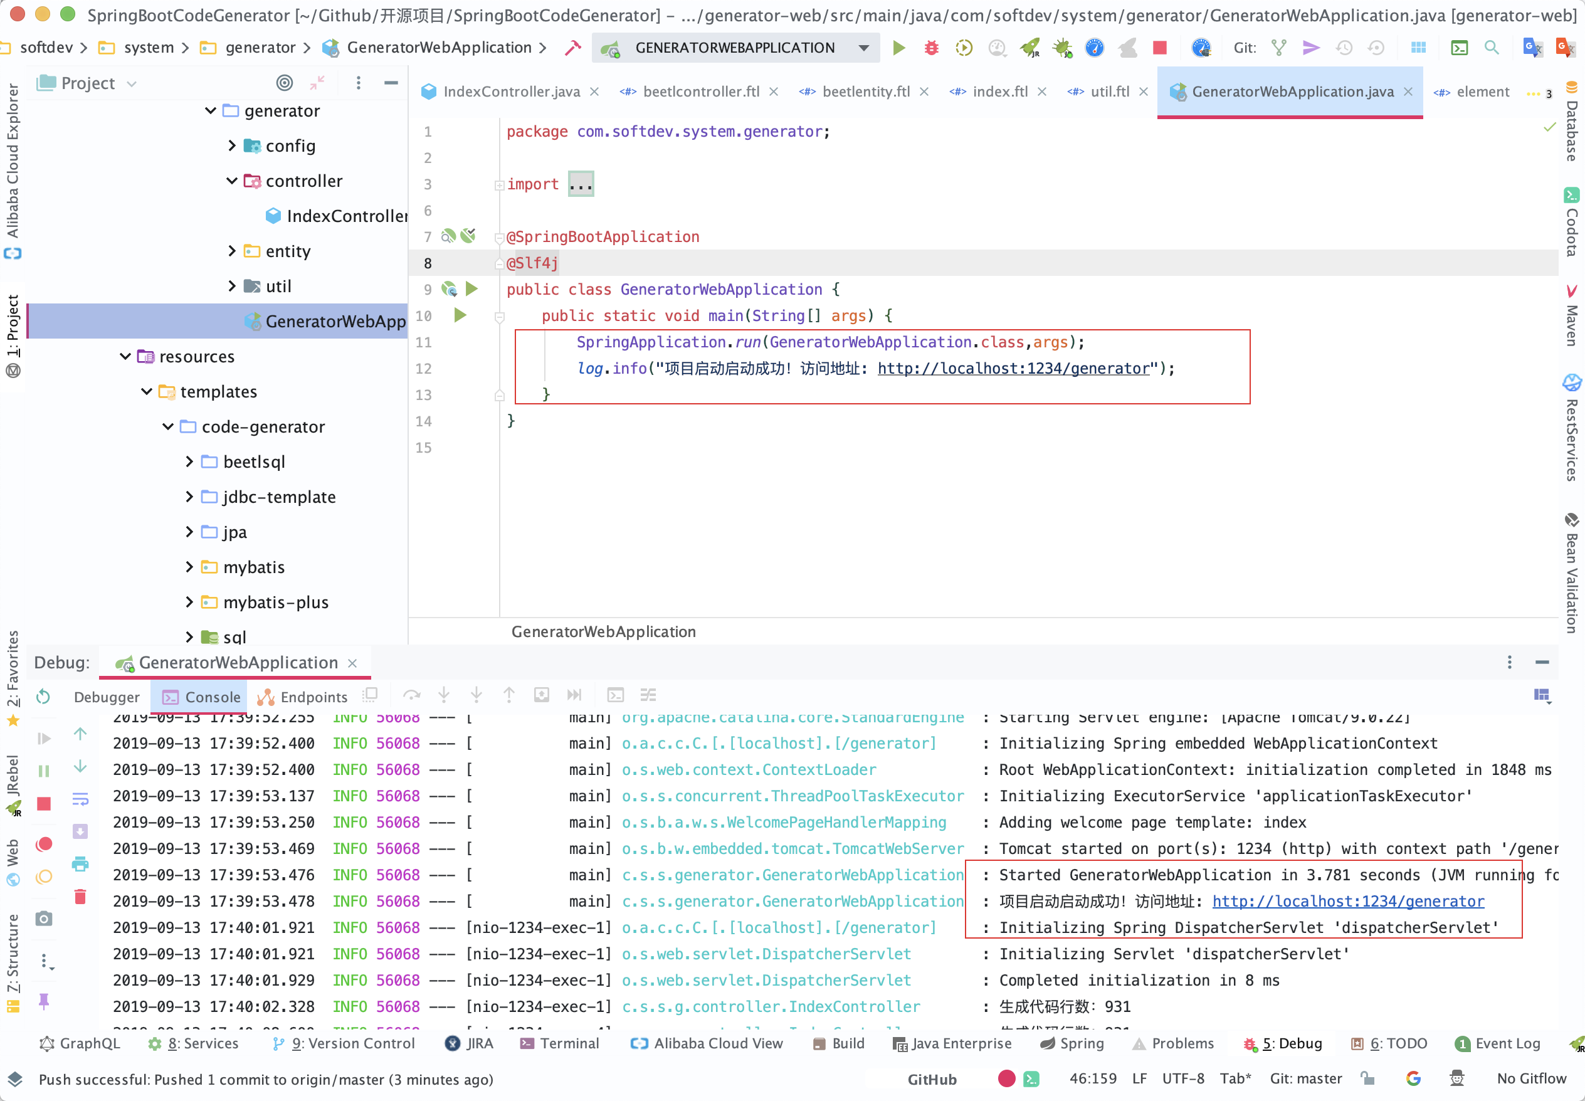
Task: Toggle soft-wrap in console output
Action: coord(80,799)
